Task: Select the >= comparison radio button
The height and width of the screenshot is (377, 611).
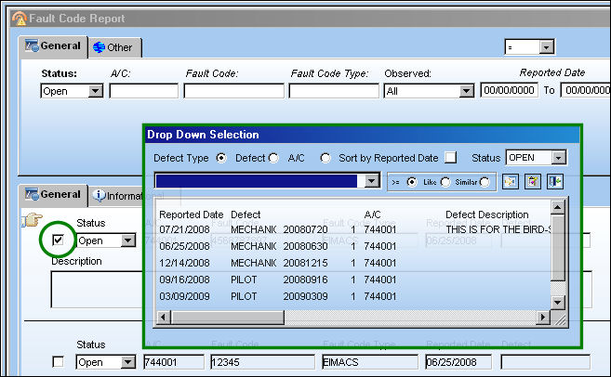Action: [411, 182]
